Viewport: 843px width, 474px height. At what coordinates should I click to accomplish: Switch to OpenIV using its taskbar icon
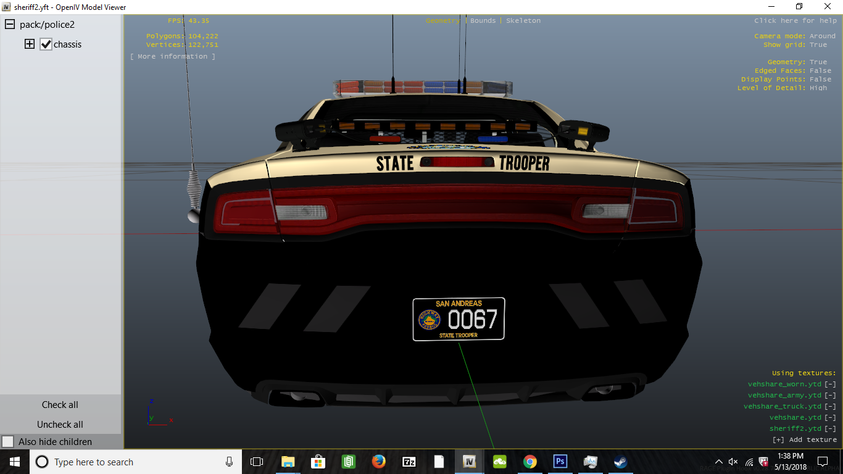tap(469, 462)
